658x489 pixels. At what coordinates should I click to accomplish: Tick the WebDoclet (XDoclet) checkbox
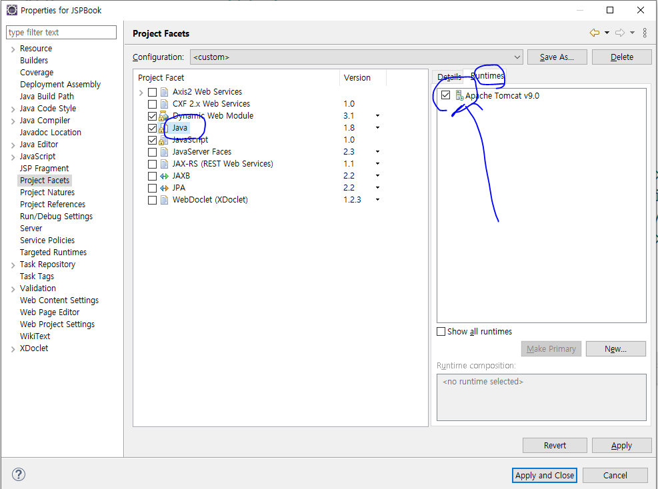(x=152, y=200)
